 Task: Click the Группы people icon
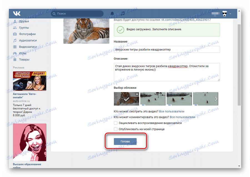pos(15,28)
